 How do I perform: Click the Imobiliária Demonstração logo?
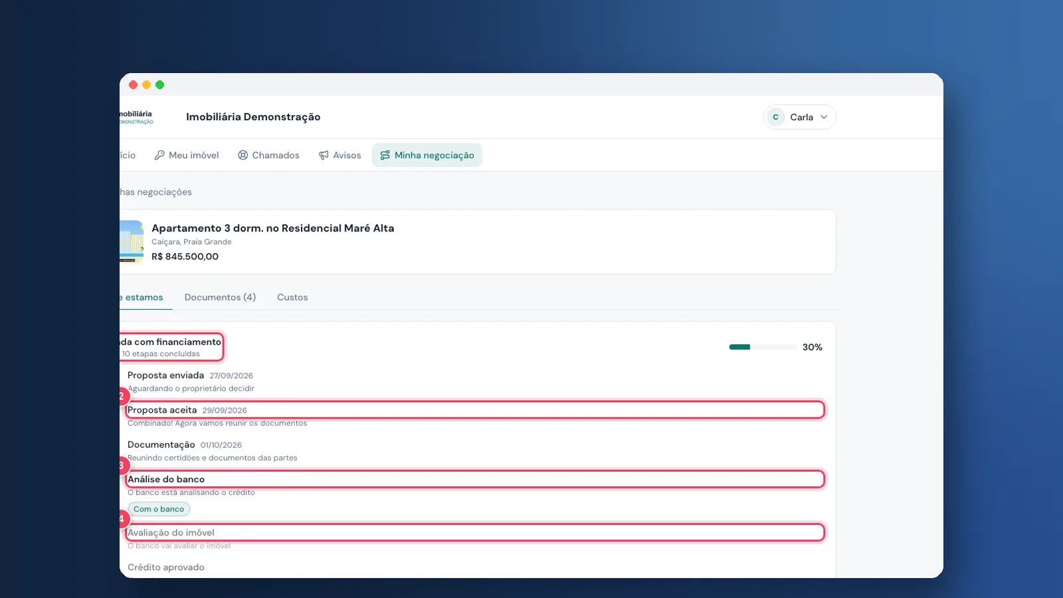click(136, 117)
